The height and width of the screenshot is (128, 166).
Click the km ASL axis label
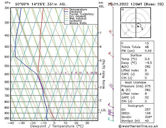(101, 5)
